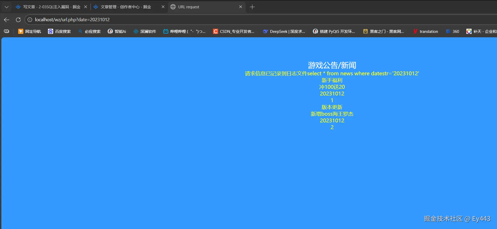Close the 文章管理 创作者中心 tab

(163, 7)
